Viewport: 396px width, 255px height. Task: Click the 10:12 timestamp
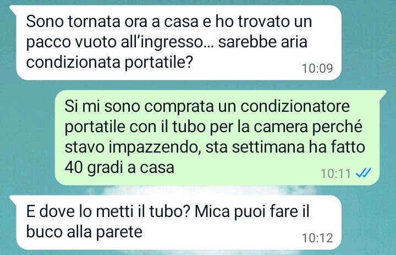point(317,238)
